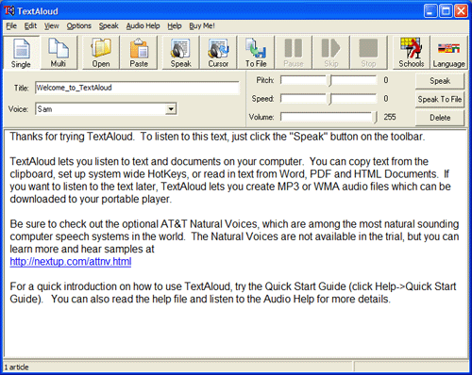The width and height of the screenshot is (472, 375).
Task: Open the Buy Me! menu
Action: tap(202, 25)
